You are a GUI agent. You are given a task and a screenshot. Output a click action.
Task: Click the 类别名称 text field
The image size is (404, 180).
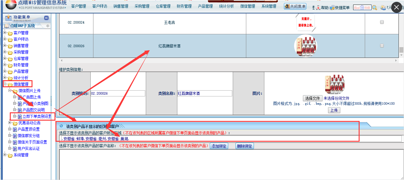click(205, 93)
